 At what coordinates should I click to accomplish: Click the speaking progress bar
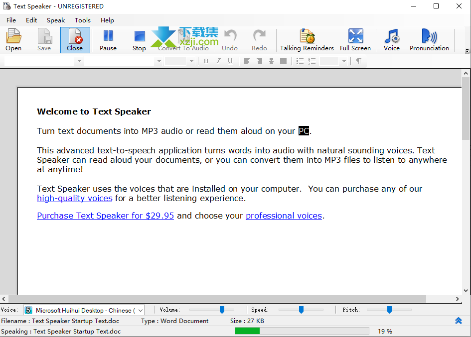point(302,331)
